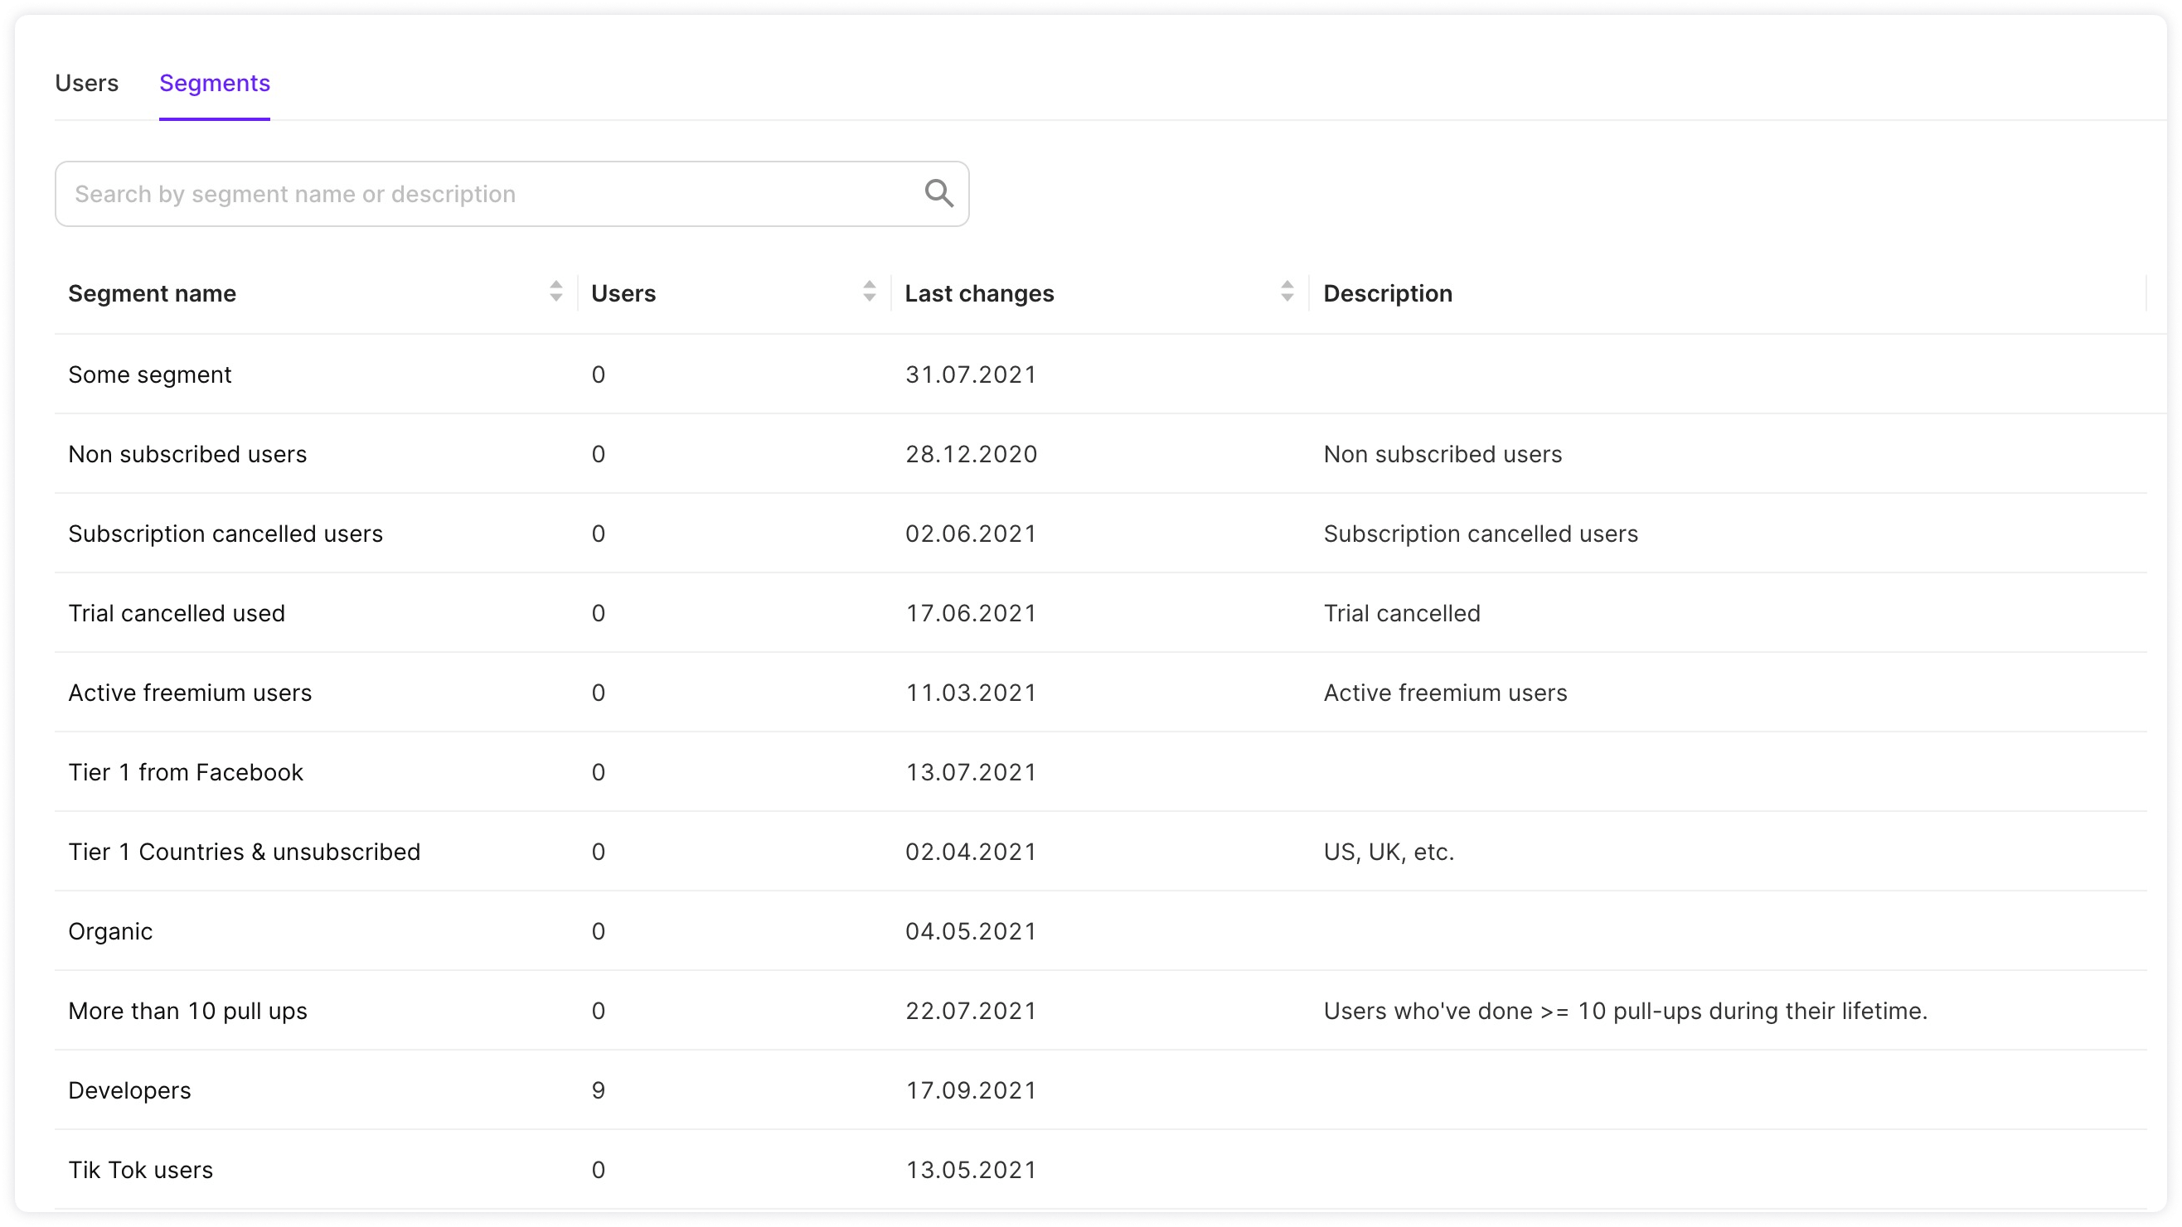Sort by Last changes column arrows

(1287, 292)
